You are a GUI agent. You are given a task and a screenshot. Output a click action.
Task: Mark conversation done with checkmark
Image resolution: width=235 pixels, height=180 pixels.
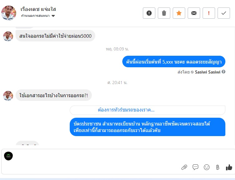pyautogui.click(x=224, y=13)
